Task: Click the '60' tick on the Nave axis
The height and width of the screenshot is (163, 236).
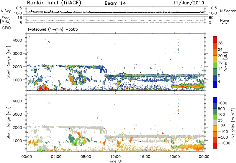Action: [x=211, y=18]
